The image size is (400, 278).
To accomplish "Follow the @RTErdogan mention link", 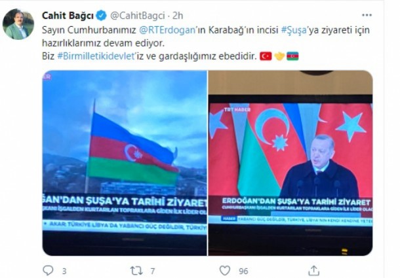I will coord(167,30).
